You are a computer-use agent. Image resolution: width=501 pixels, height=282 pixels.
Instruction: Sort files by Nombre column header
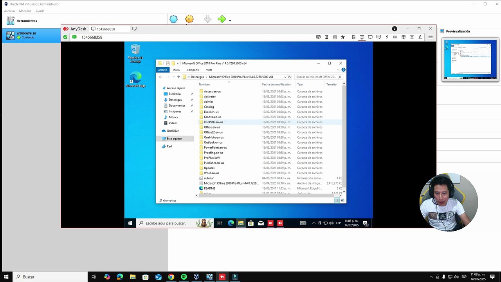coord(204,85)
